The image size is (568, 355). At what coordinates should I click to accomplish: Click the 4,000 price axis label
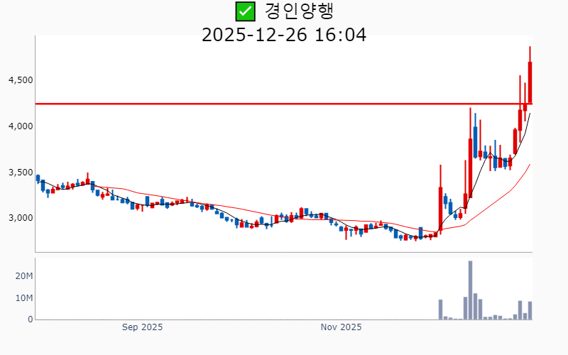(x=21, y=126)
